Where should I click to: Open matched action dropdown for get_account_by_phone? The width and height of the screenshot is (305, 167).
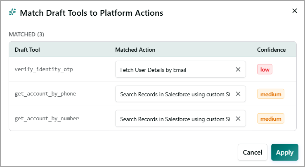point(175,94)
